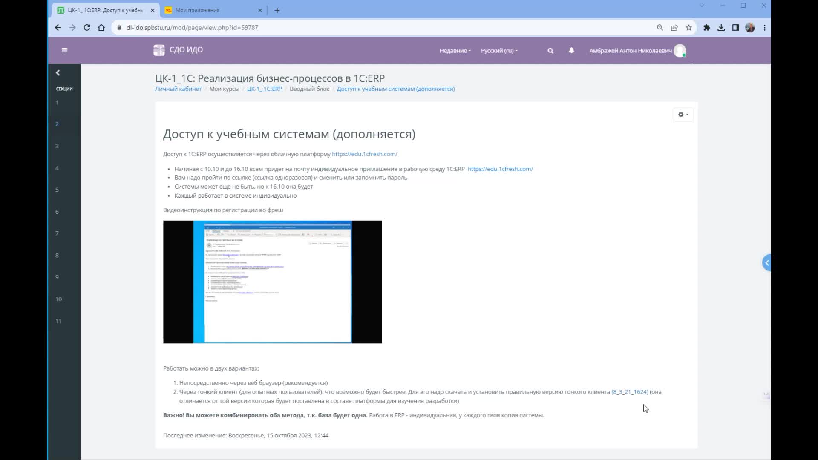Open the browser home page
The image size is (818, 460).
(101, 28)
